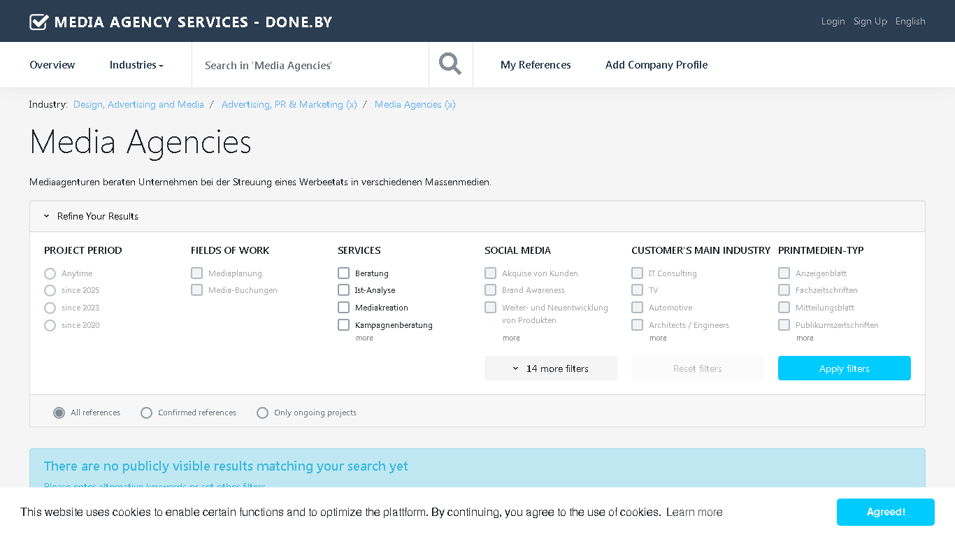The width and height of the screenshot is (955, 537).
Task: Click the Media Agencies (x) breadcrumb
Action: [415, 104]
